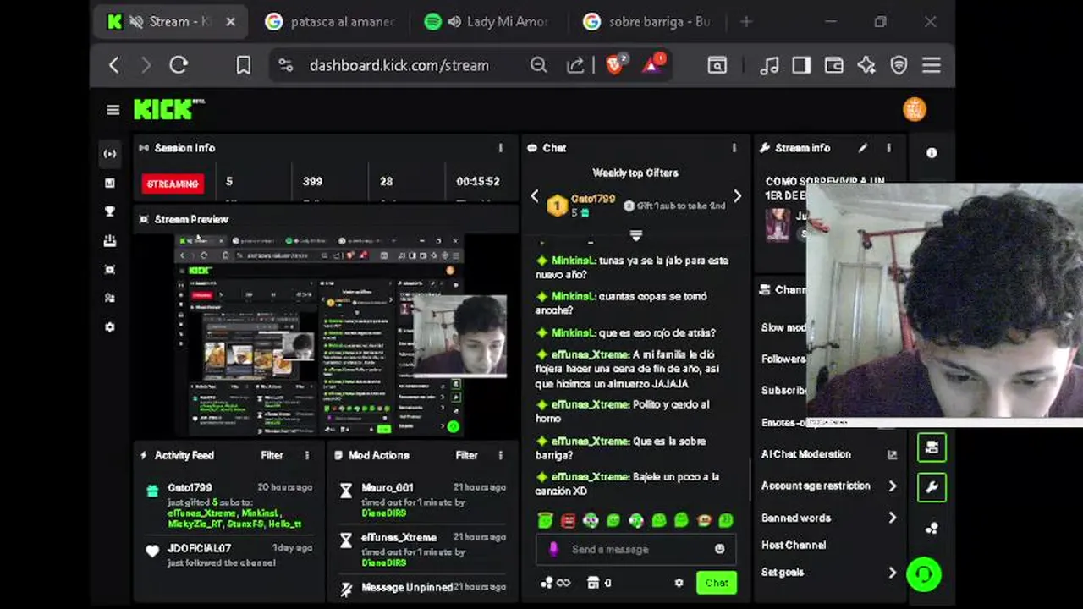Image resolution: width=1083 pixels, height=609 pixels.
Task: Open the info circle icon at right edge
Action: coord(932,153)
